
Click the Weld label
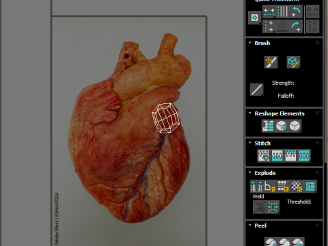coord(258,196)
